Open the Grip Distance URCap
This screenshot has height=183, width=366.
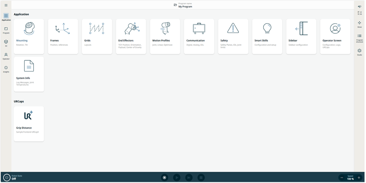pos(29,123)
